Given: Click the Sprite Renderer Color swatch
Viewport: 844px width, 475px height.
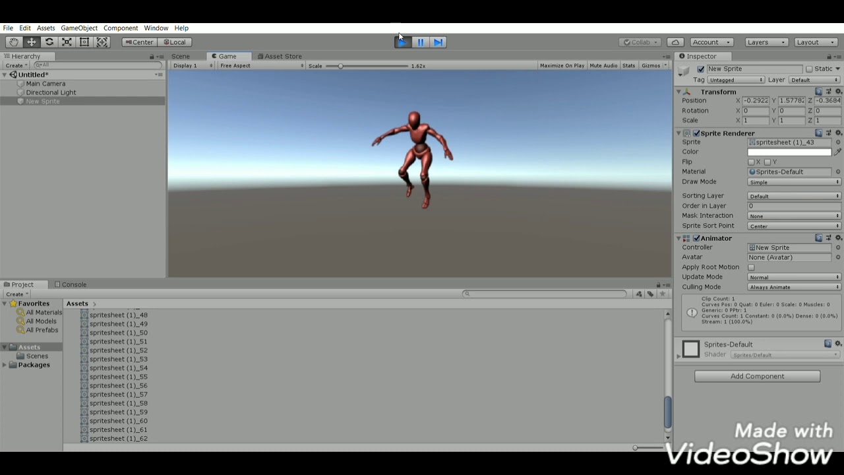Looking at the screenshot, I should click(789, 152).
